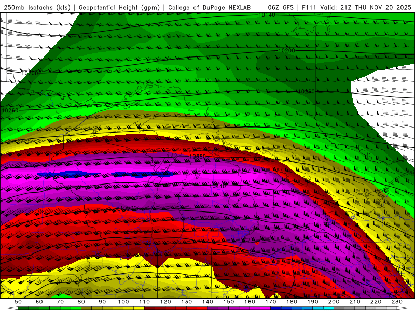The height and width of the screenshot is (311, 415).
Task: Click the 140 value on the color scale
Action: click(x=208, y=302)
